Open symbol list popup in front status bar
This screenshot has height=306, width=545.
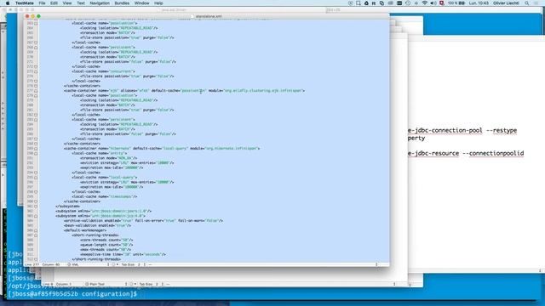[264, 264]
